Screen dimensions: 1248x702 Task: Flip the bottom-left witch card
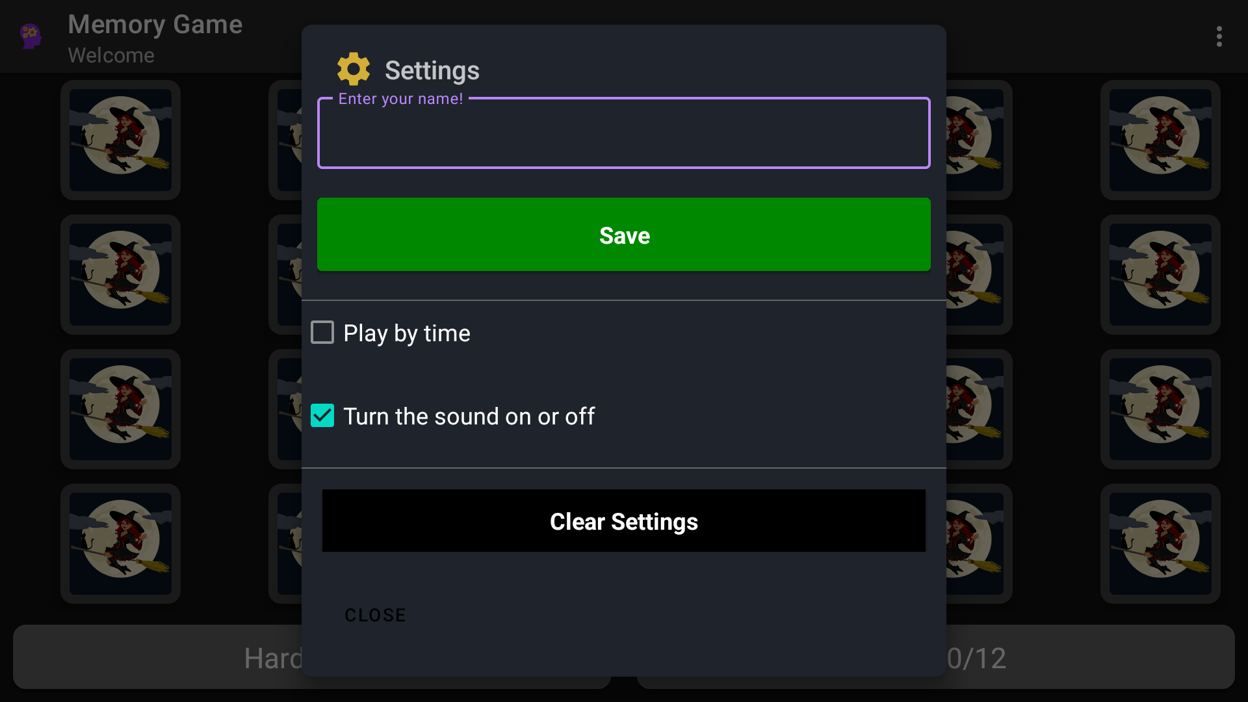(x=120, y=543)
